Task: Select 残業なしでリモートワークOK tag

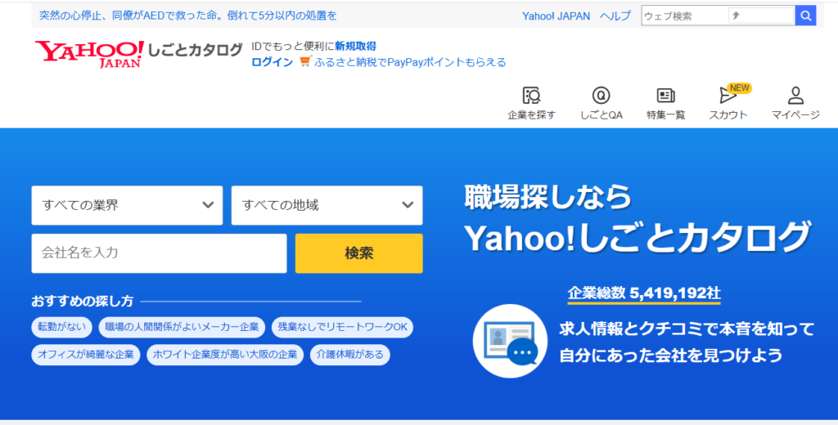Action: 343,327
